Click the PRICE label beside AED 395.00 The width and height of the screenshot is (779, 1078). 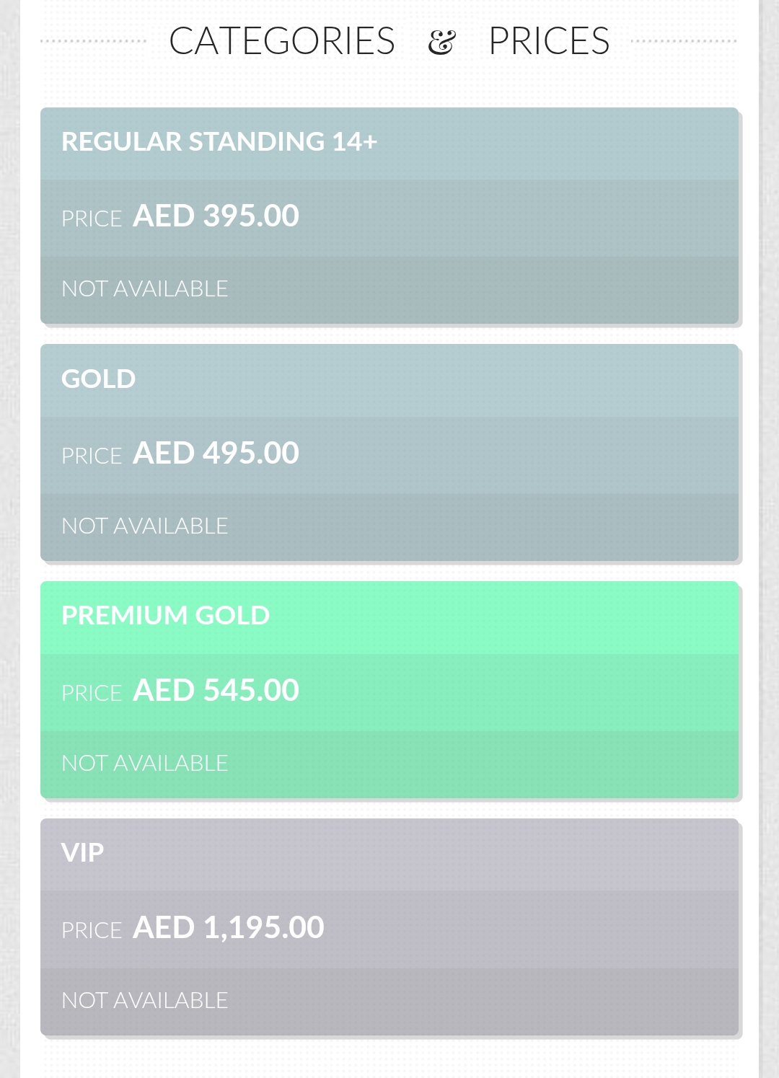click(92, 219)
